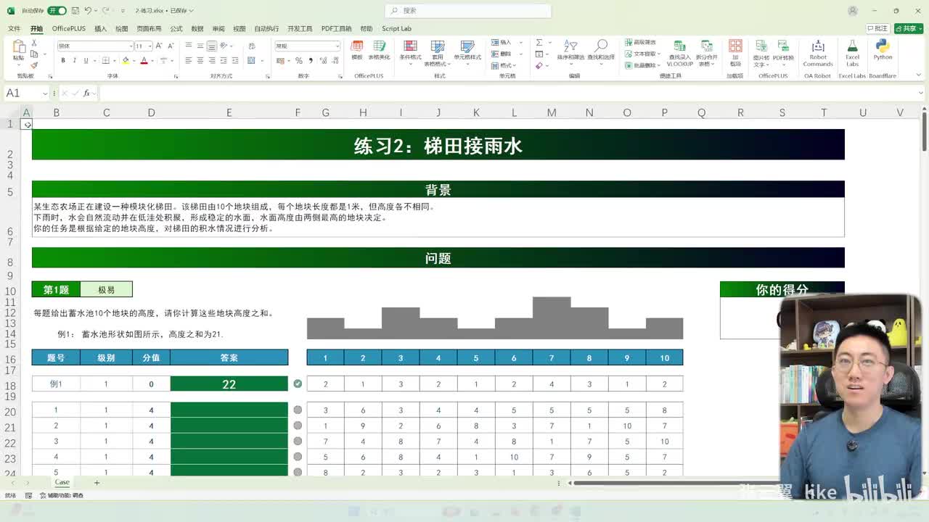The width and height of the screenshot is (929, 522).
Task: Toggle italic formatting
Action: click(74, 60)
